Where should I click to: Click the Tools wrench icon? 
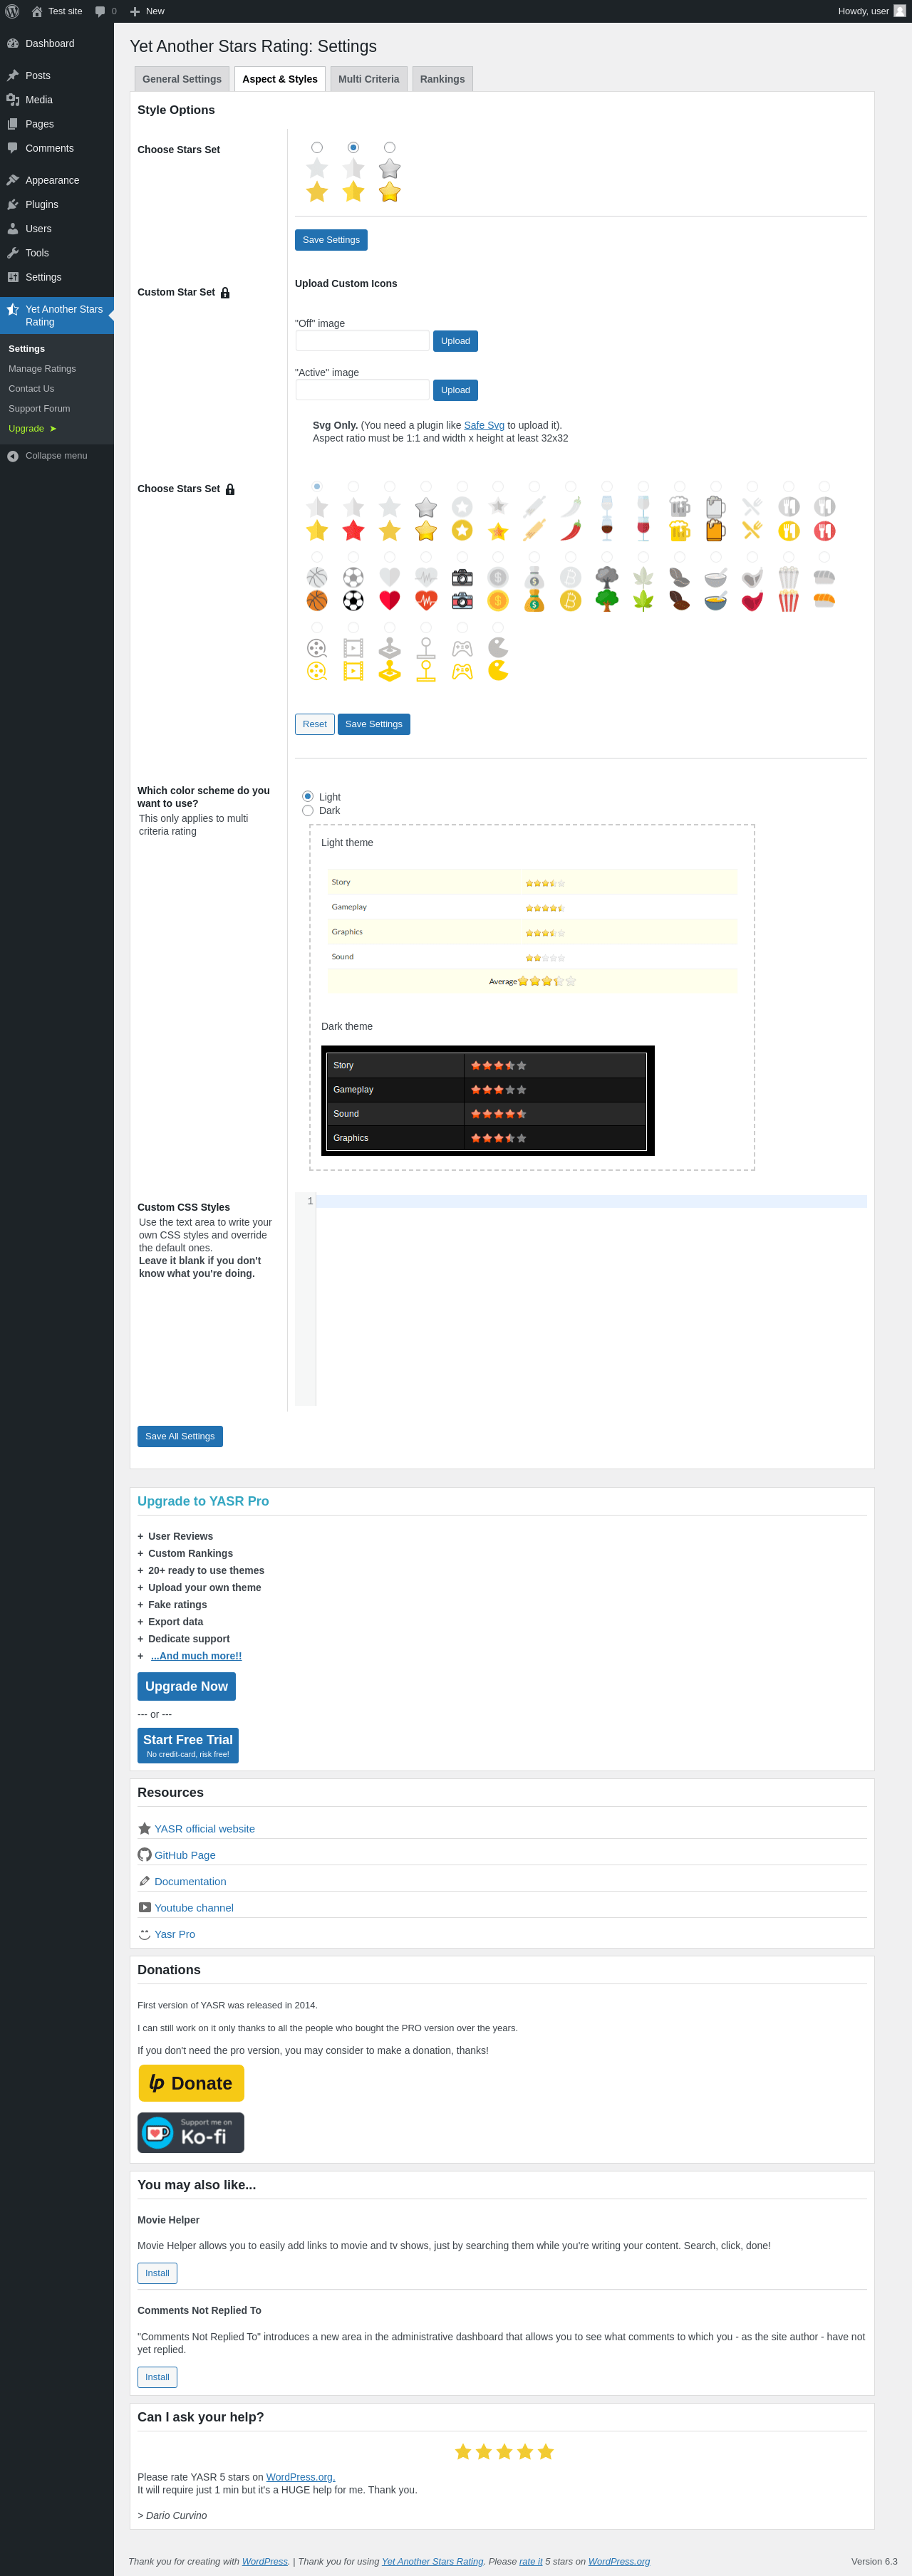(x=13, y=253)
